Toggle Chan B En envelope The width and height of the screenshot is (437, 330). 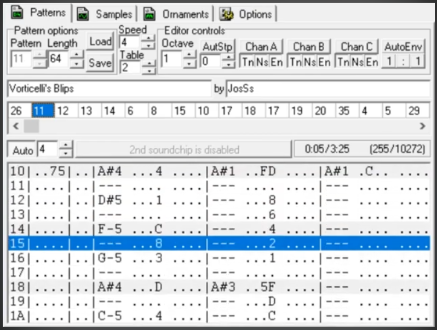[x=324, y=62]
